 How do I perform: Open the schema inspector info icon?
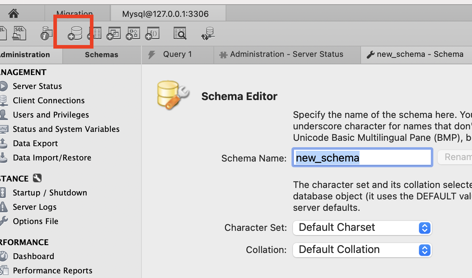[46, 33]
